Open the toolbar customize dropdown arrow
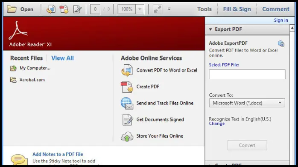Viewport: 298px width, 167px height. pos(169,9)
